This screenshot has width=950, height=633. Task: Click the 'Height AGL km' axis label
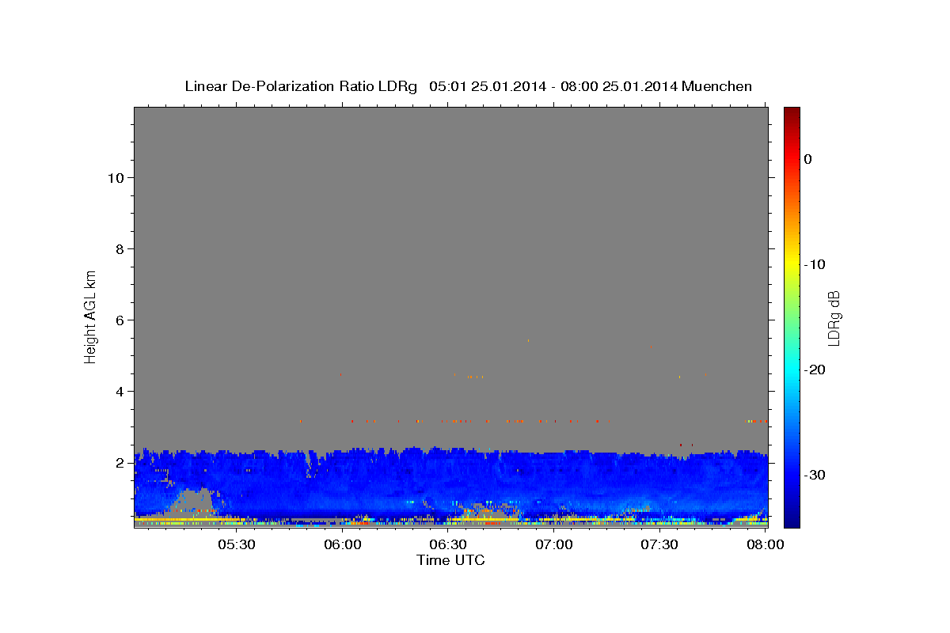click(91, 316)
